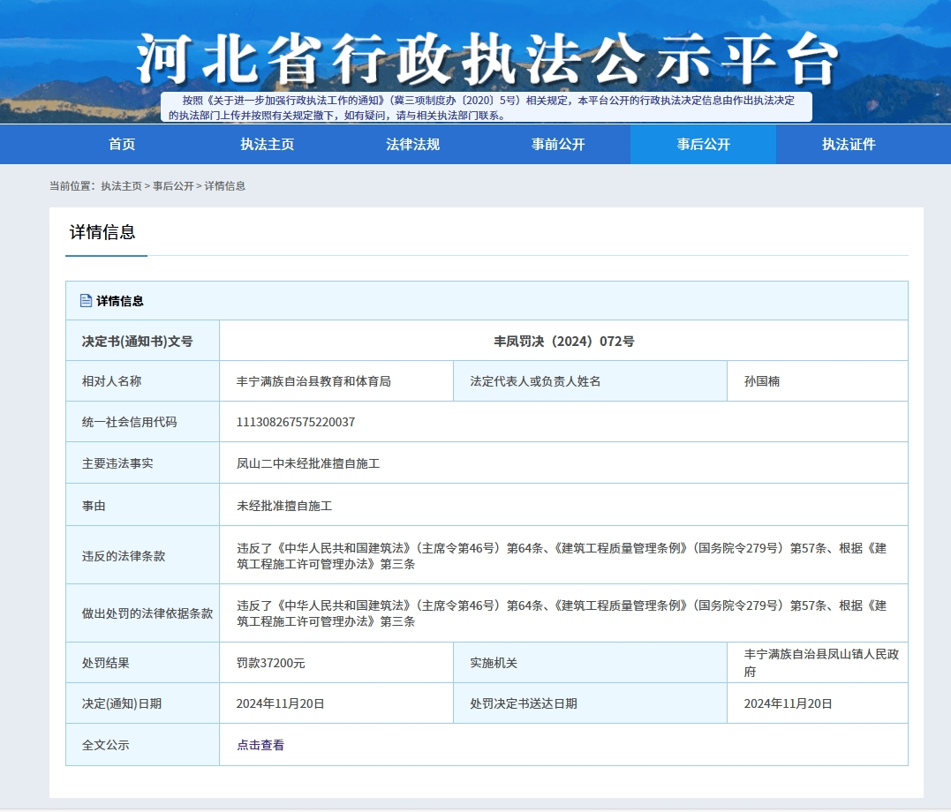Click the 河北省行政执法公示平台 banner title
The height and width of the screenshot is (812, 951).
(486, 60)
